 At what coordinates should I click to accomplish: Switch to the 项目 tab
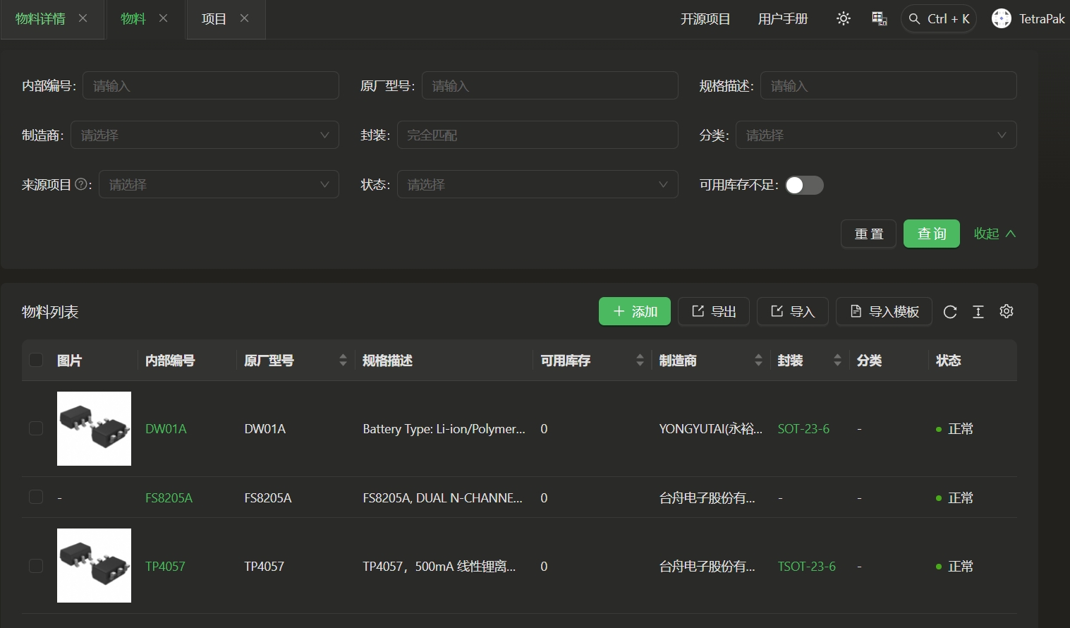(x=214, y=19)
